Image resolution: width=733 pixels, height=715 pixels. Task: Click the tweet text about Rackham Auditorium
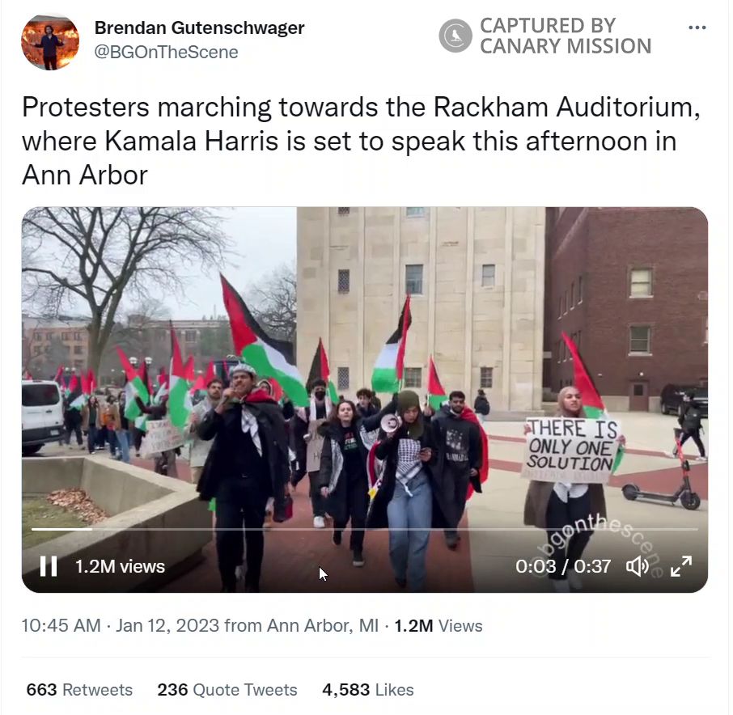(x=361, y=141)
